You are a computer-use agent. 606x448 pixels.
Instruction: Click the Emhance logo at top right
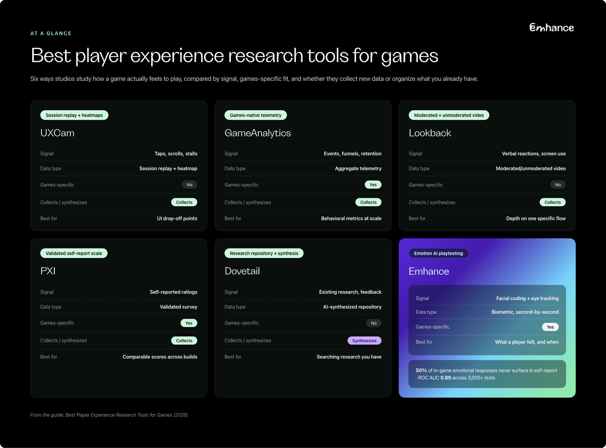tap(552, 28)
